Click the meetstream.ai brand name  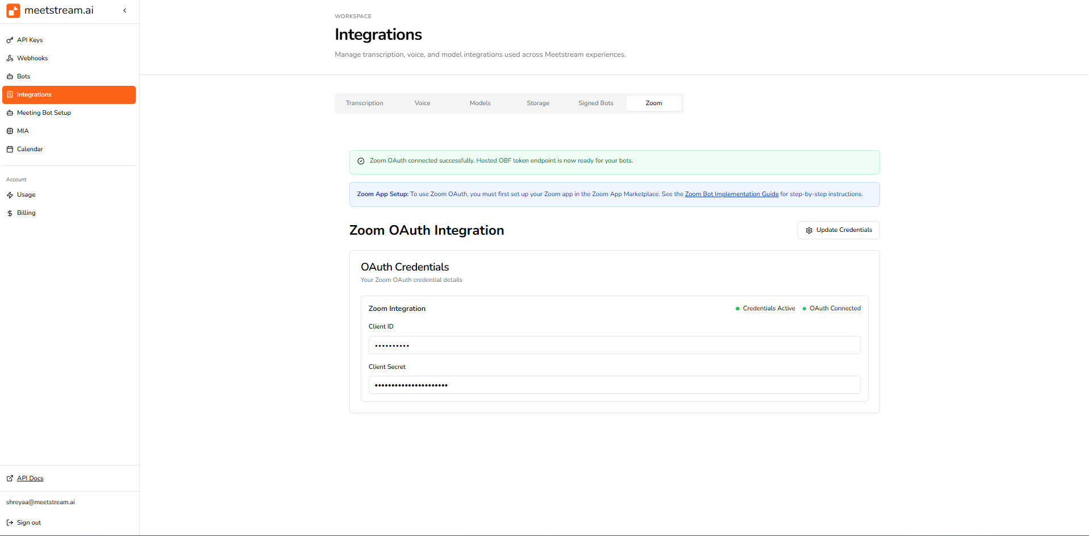click(x=59, y=10)
